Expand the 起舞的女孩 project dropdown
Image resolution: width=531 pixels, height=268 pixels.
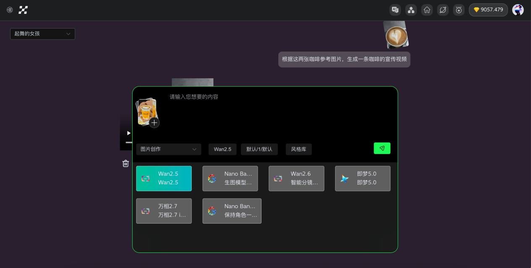tap(42, 34)
